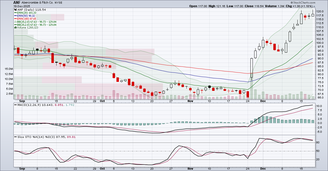328x171 pixels.
Task: Click the red line marker for EMA(100)
Action: click(x=16, y=19)
